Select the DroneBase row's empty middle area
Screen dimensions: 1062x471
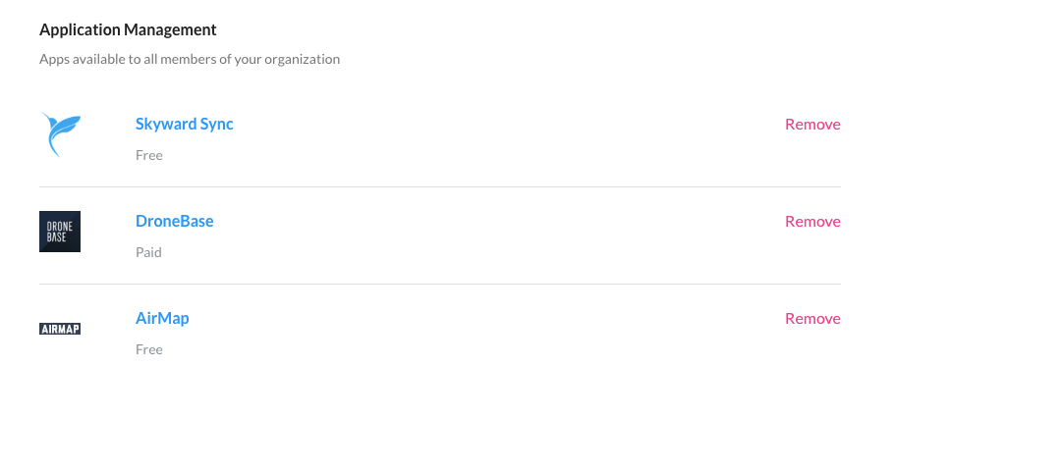(491, 235)
